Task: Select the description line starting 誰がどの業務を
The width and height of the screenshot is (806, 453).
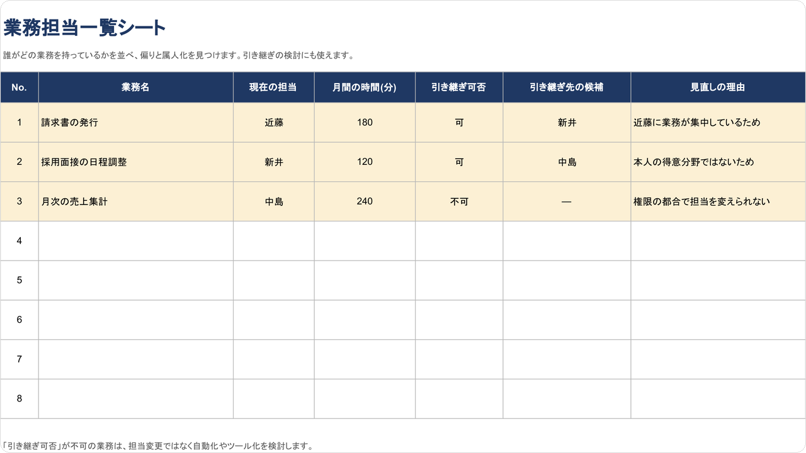Action: (179, 55)
